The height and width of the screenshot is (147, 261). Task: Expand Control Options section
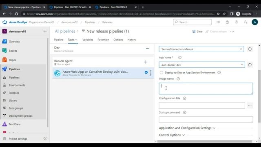pos(172,135)
